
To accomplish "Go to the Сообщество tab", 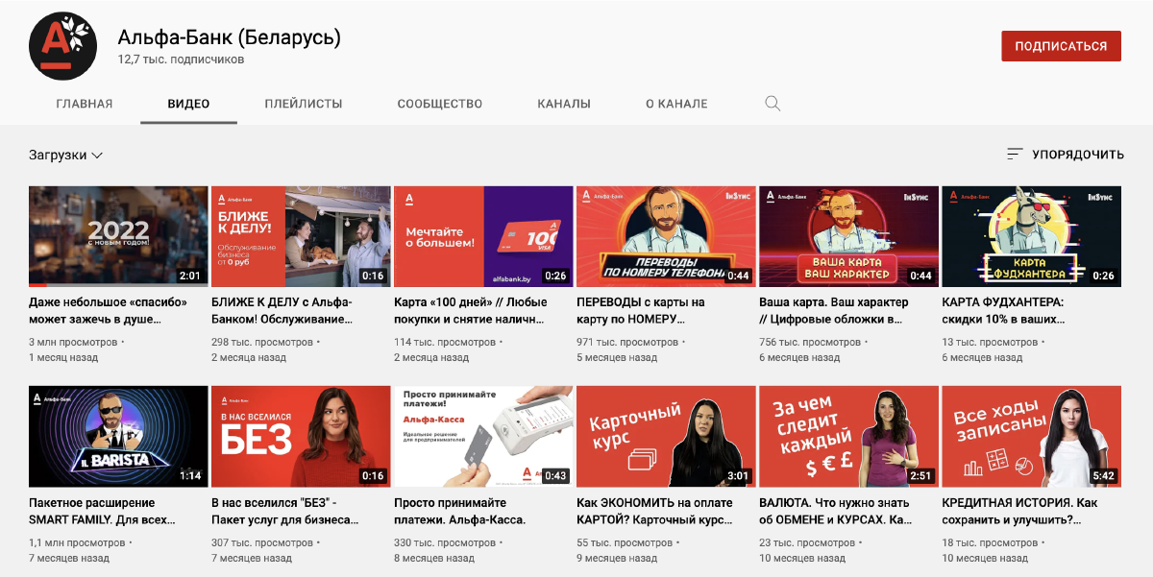I will [x=440, y=104].
